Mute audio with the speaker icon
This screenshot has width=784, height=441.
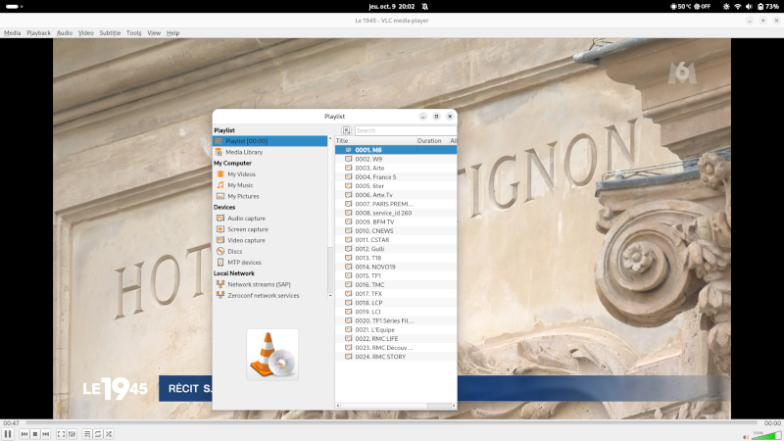pos(746,436)
